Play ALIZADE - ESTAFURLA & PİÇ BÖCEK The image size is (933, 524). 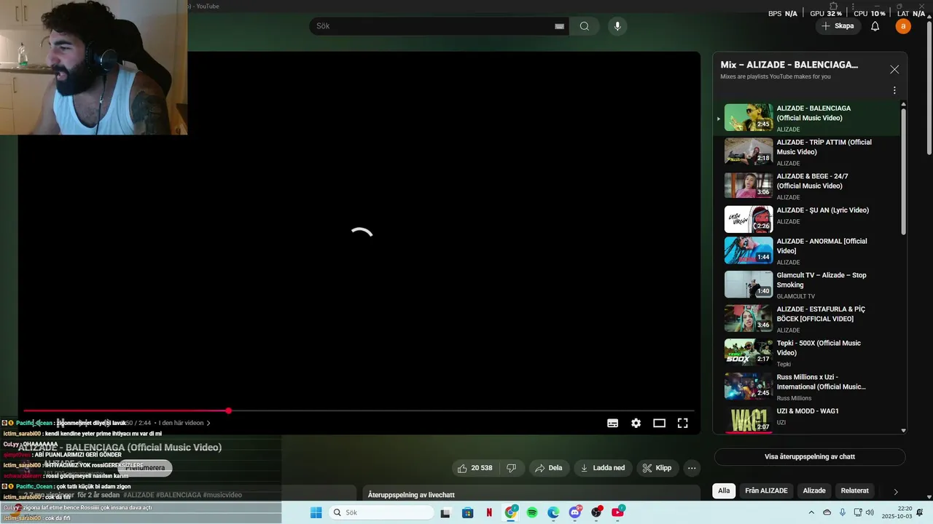point(821,314)
